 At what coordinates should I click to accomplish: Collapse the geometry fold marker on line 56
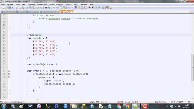[9, 77]
